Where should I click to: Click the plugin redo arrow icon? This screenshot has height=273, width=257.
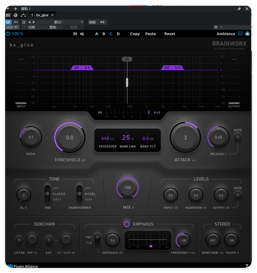coord(82,34)
